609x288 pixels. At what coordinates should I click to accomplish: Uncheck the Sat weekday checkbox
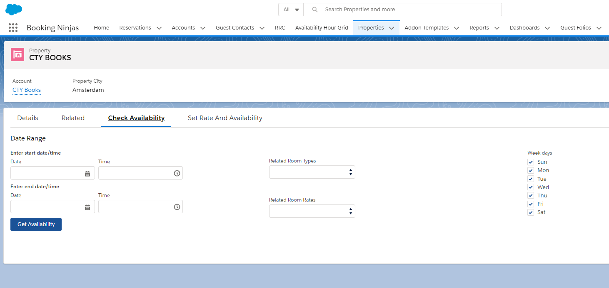coord(531,212)
